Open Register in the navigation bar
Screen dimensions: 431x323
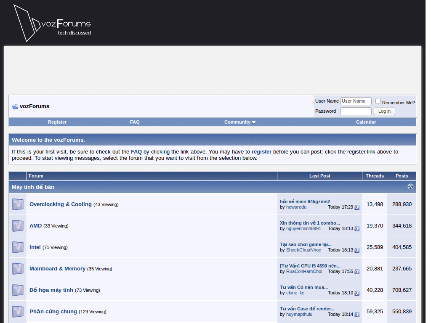(57, 122)
